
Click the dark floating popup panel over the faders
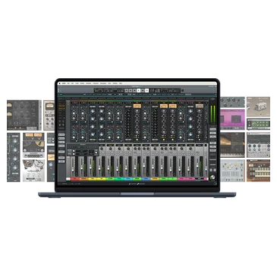[83, 150]
